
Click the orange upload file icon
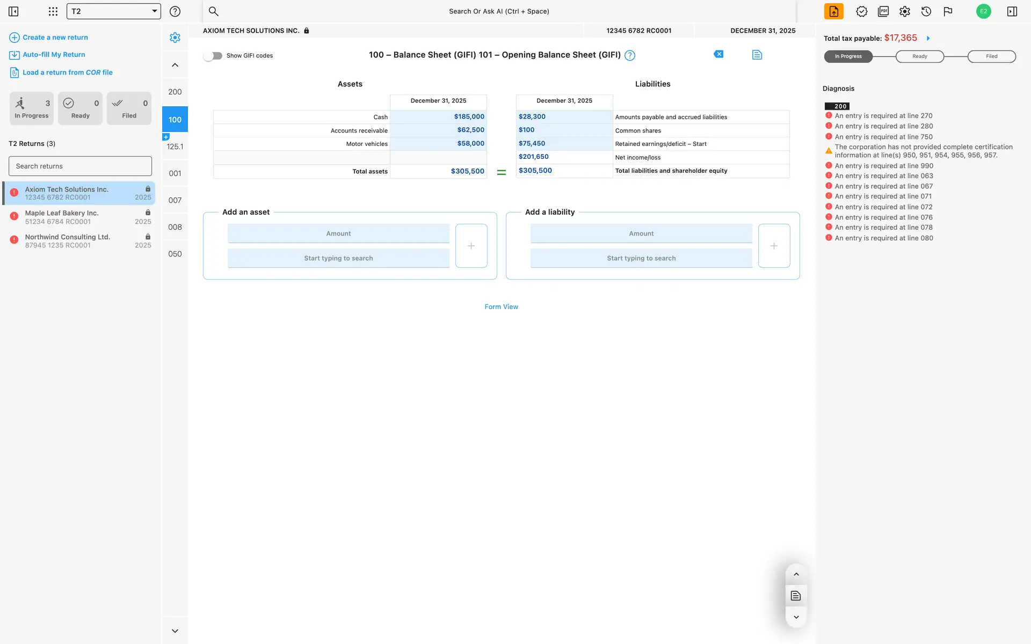pos(833,11)
